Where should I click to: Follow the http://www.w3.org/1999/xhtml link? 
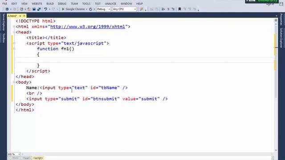coord(88,27)
